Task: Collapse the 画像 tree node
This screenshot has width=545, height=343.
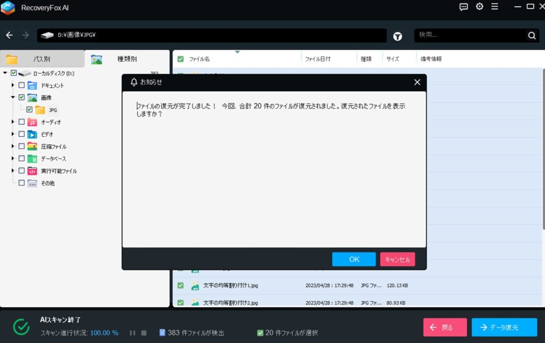Action: (x=13, y=97)
